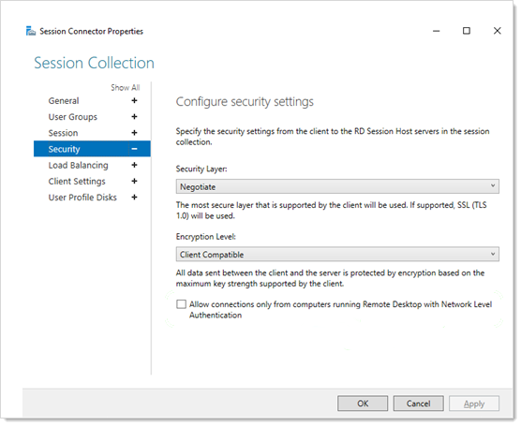This screenshot has height=426, width=521.
Task: Enable Network Level Authentication checkbox
Action: tap(181, 304)
